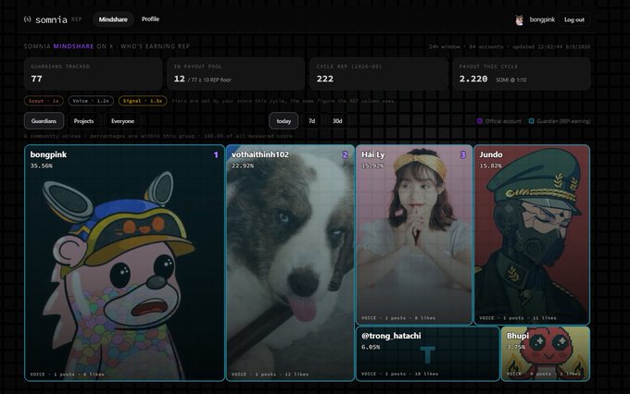
Task: Click the MINDSHARE heading word
Action: click(x=73, y=46)
